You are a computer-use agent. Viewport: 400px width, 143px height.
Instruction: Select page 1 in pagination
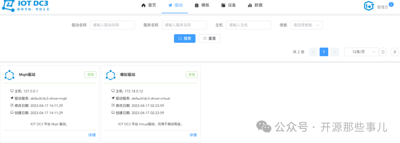click(324, 52)
